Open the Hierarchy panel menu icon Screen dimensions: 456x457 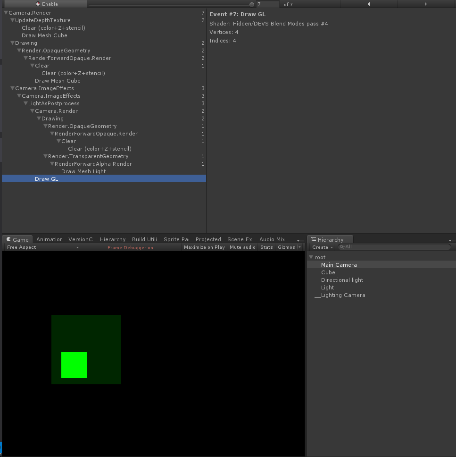pos(452,240)
